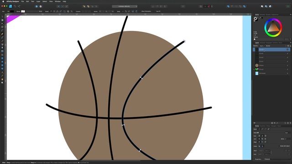
Task: Toggle visibility of the third Curve layer
Action: (287, 57)
